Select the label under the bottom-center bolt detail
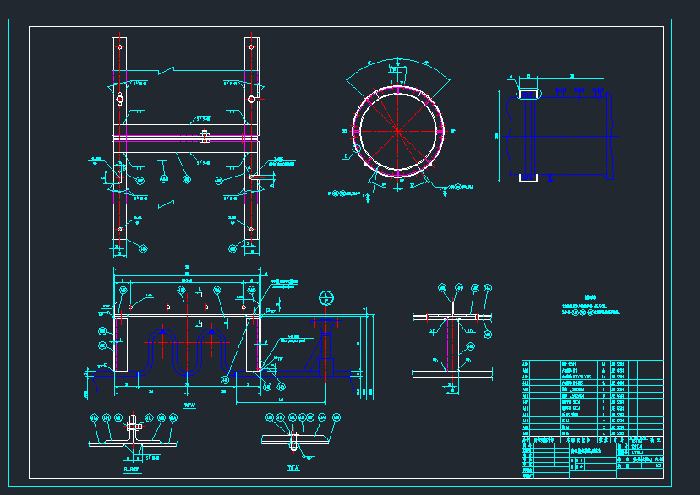The image size is (700, 495). tap(293, 468)
